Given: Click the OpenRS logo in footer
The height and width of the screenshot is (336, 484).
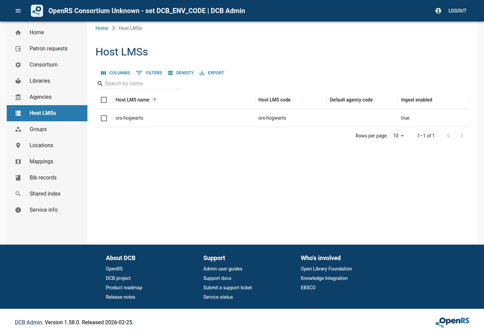Looking at the screenshot, I should (x=452, y=322).
